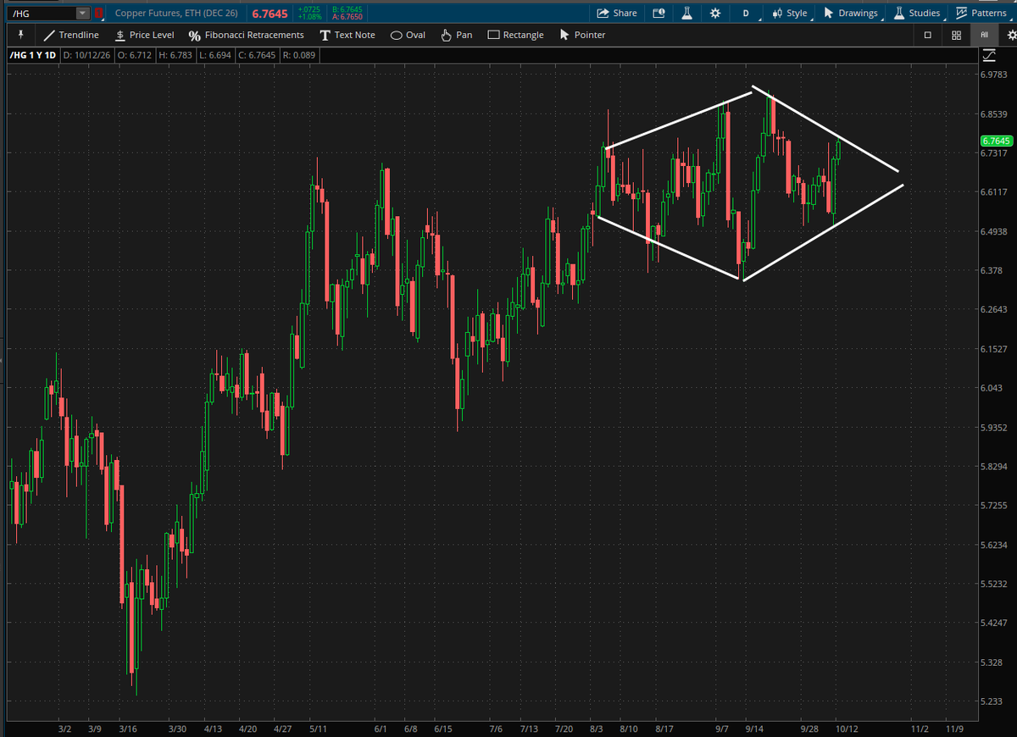Switch to the four-square grid layout icon
The height and width of the screenshot is (737, 1017).
coord(956,35)
